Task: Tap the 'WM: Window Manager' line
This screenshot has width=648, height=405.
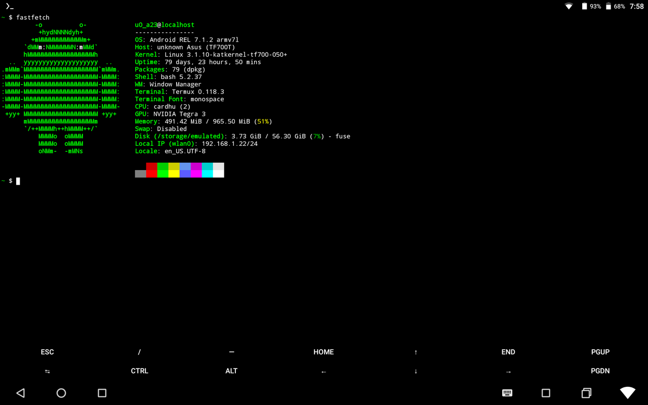Action: click(168, 84)
